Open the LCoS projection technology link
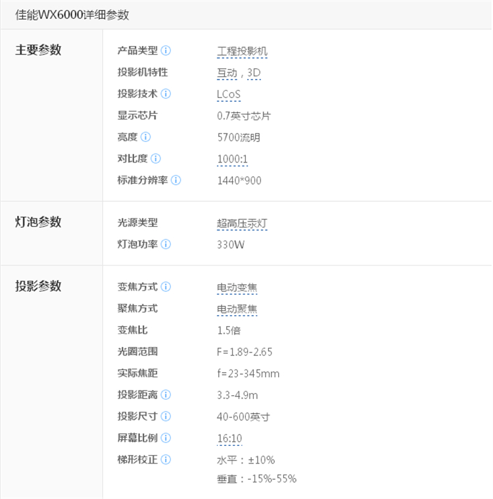493x499 pixels. [229, 95]
